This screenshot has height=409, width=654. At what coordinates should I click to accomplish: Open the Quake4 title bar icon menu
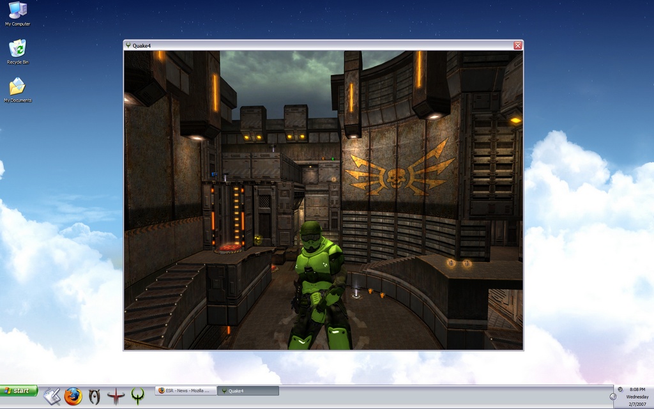pyautogui.click(x=128, y=45)
